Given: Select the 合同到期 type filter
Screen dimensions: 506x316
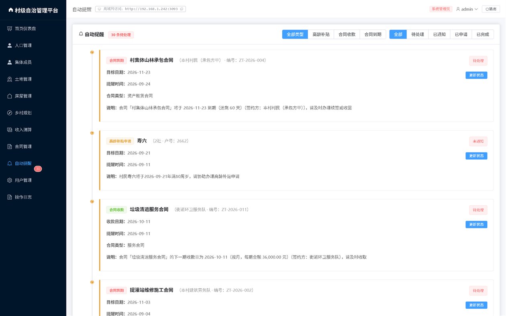Looking at the screenshot, I should pyautogui.click(x=373, y=34).
